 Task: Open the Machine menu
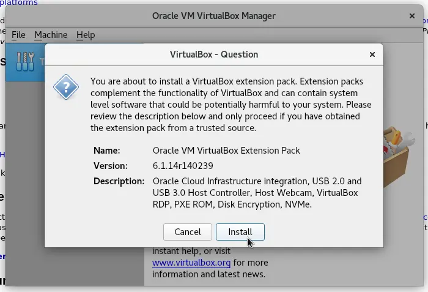tap(51, 35)
